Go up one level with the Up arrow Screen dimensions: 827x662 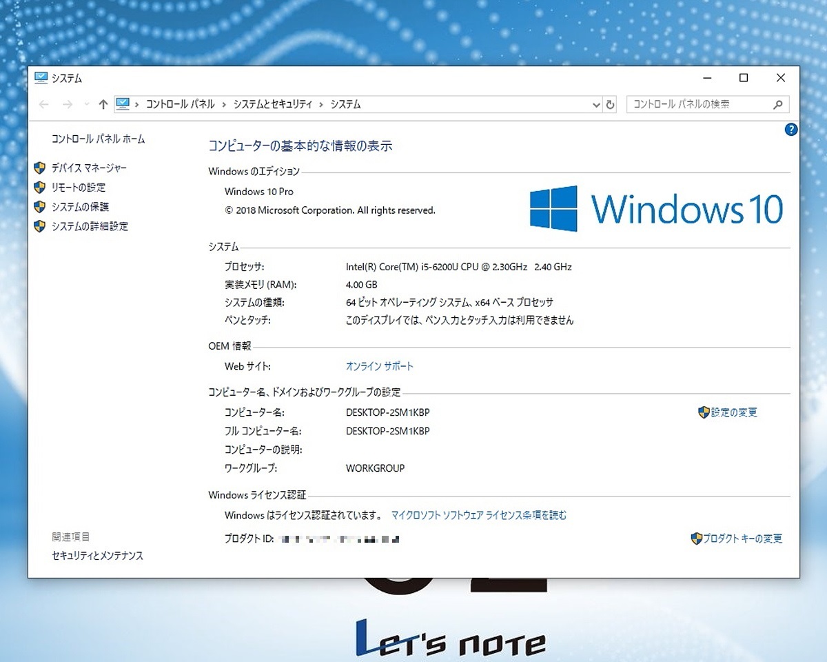103,104
